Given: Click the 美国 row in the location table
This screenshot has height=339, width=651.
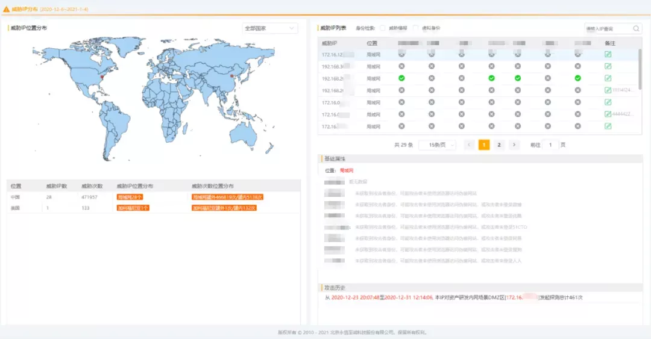Looking at the screenshot, I should (x=154, y=208).
